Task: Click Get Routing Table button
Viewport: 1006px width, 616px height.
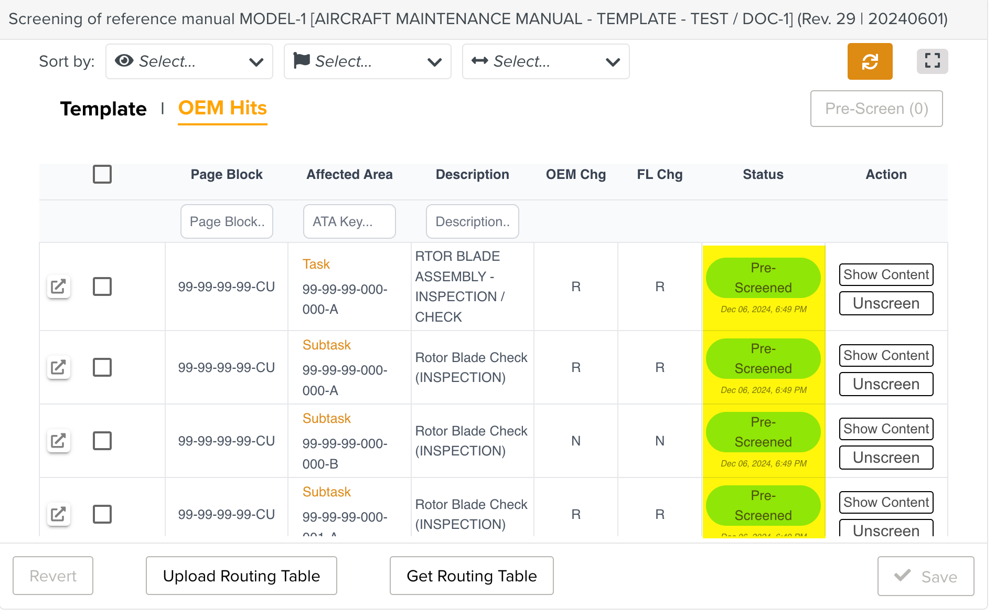Action: (x=472, y=576)
